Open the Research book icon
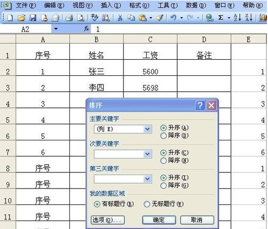Image resolution: width=268 pixels, height=229 pixels. (x=106, y=18)
